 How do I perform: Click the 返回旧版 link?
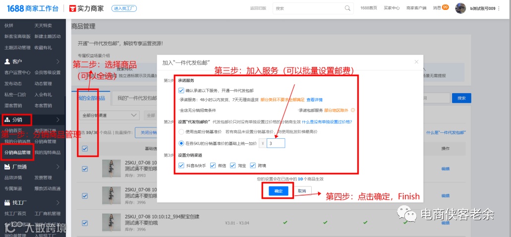258,8
